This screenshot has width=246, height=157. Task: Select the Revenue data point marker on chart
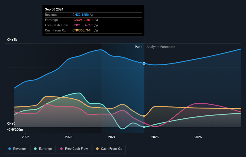pyautogui.click(x=144, y=63)
